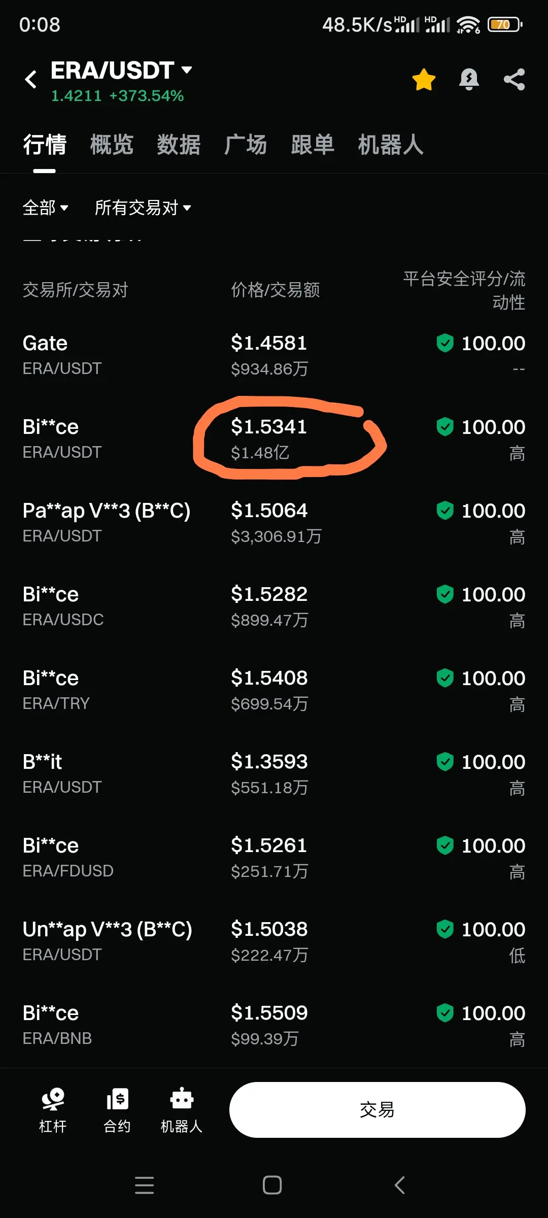Open the 合约 contract icon
Screen dimensions: 548x1218
(x=117, y=1110)
